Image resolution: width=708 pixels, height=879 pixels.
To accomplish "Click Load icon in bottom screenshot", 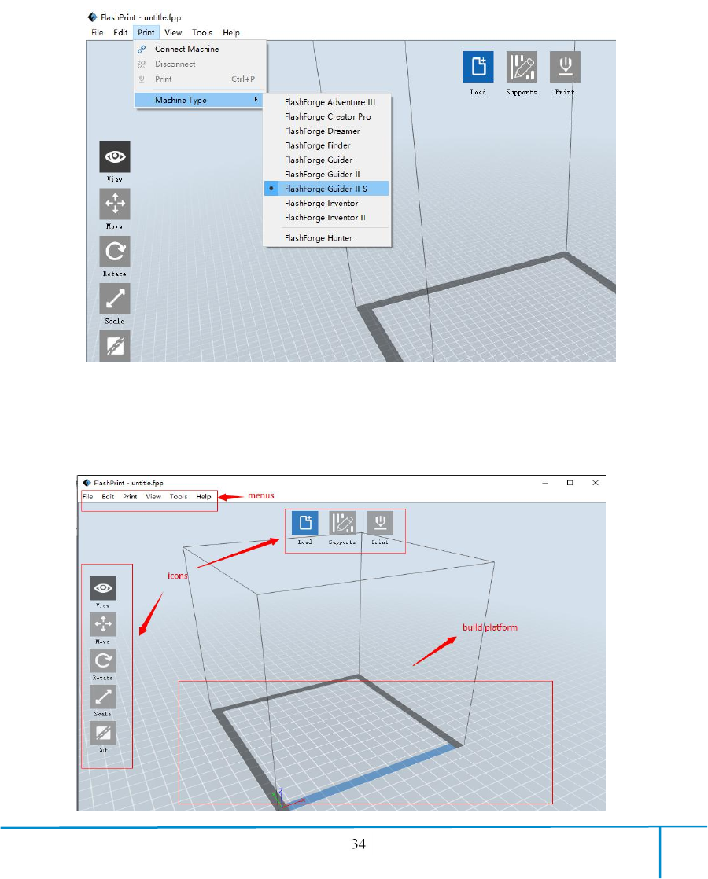I will click(305, 523).
